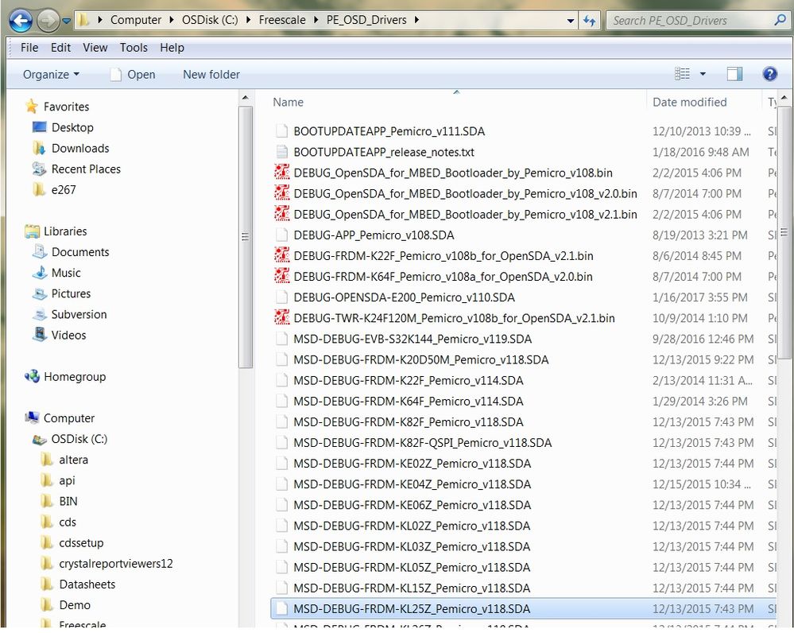Select OSDisk (C:) in the breadcrumb
This screenshot has height=633, width=794.
tap(210, 20)
